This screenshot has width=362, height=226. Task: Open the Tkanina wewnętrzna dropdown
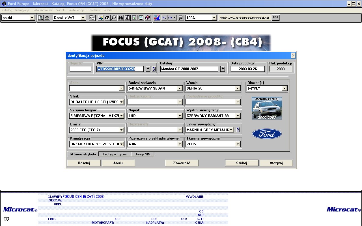[x=238, y=144]
